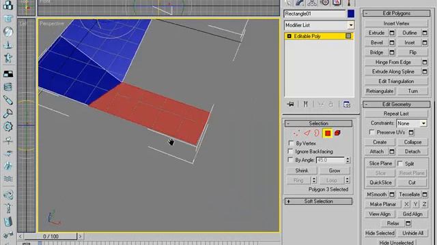Create reactor Plane checker icon

click(x=8, y=74)
